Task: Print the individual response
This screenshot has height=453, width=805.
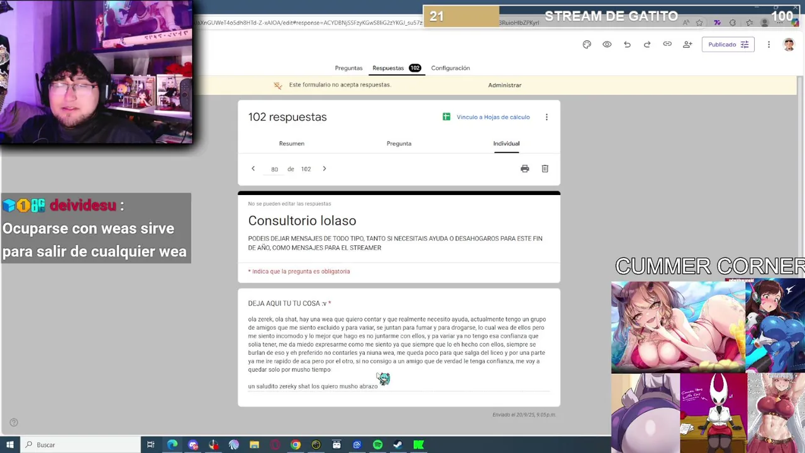Action: tap(525, 169)
